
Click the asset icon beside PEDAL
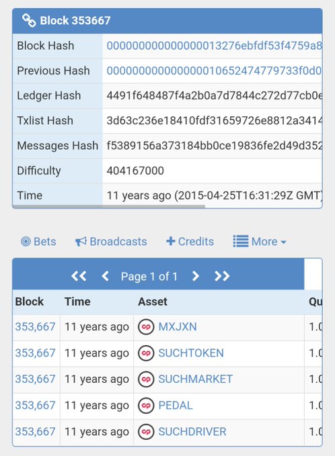tap(146, 406)
